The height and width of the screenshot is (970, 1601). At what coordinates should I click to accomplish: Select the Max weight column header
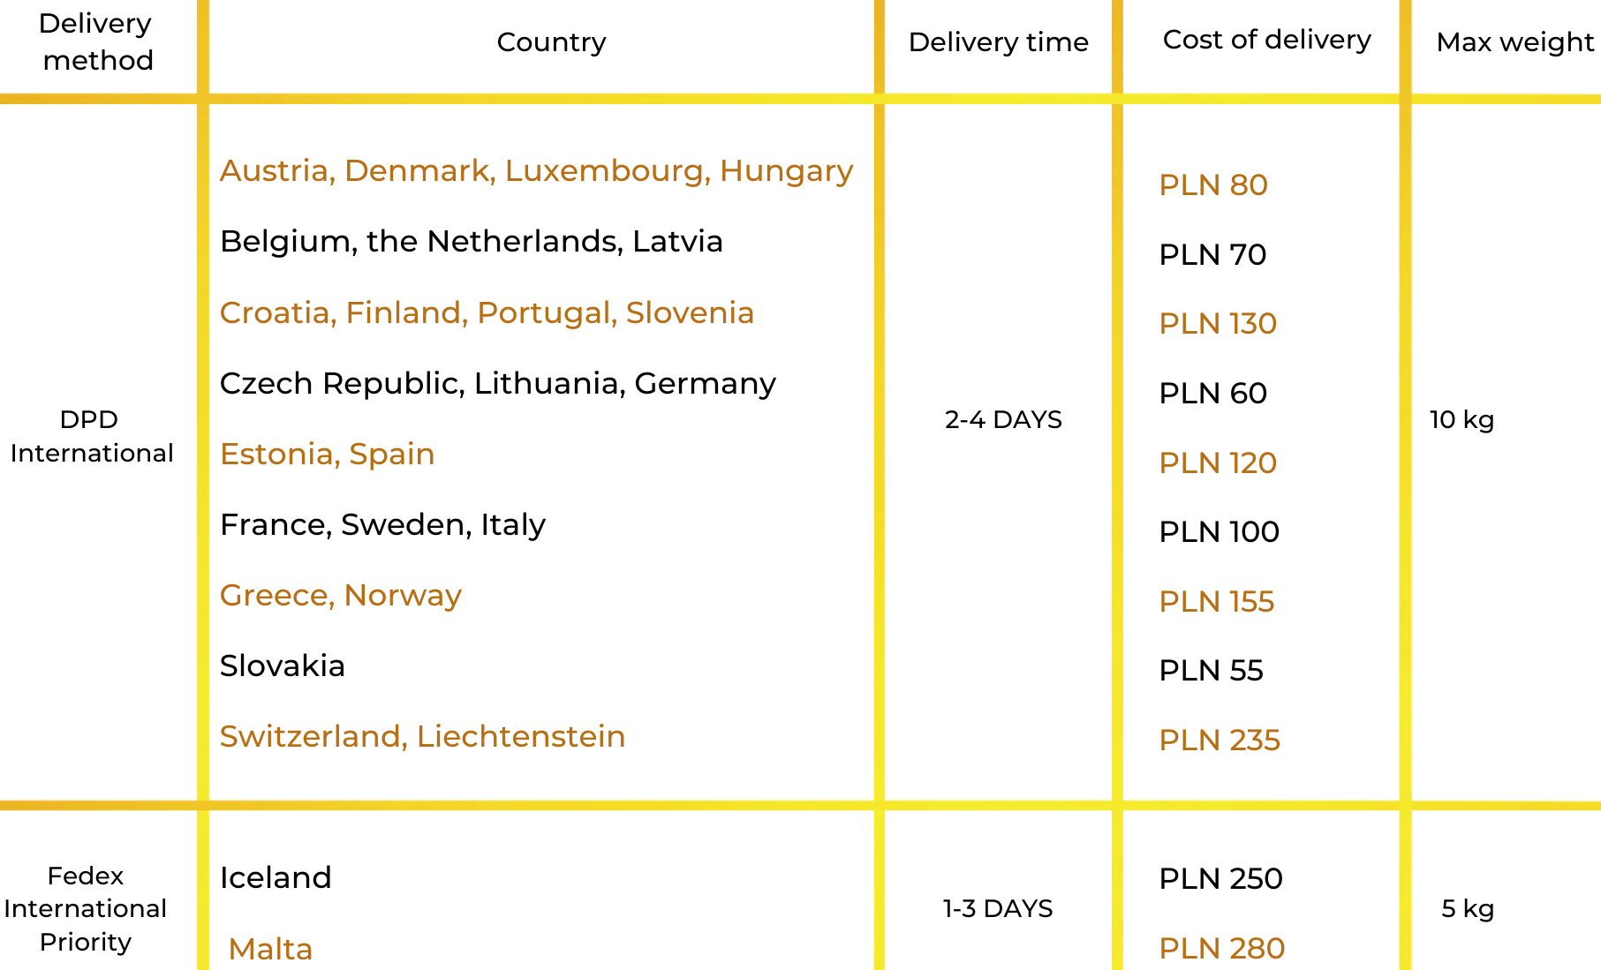pyautogui.click(x=1514, y=41)
